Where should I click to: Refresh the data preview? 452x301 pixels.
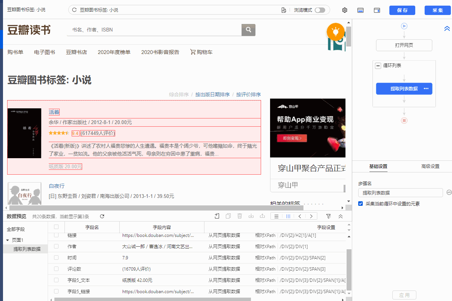[102, 216]
